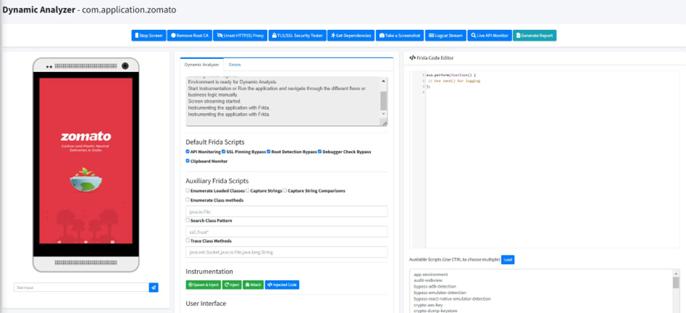Click the green Inject button

(x=232, y=285)
